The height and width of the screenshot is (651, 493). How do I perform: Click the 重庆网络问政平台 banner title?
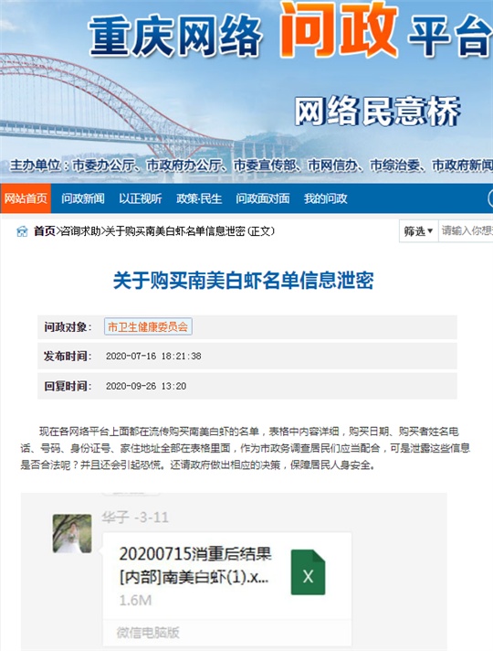[288, 32]
